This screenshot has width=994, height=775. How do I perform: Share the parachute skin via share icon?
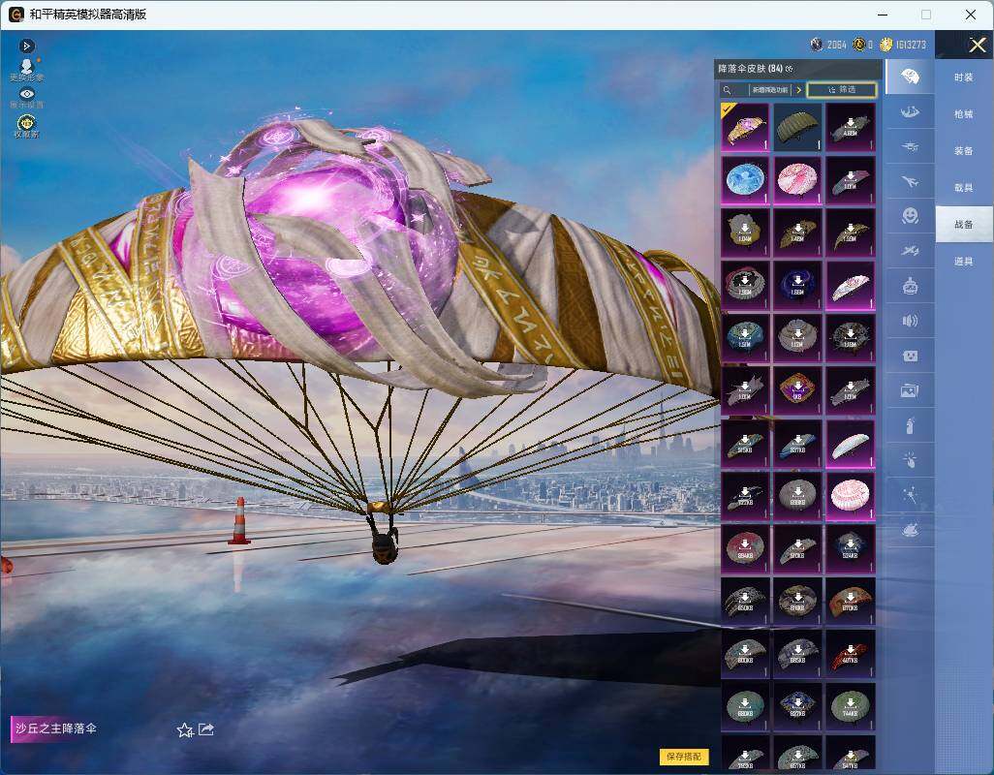206,729
